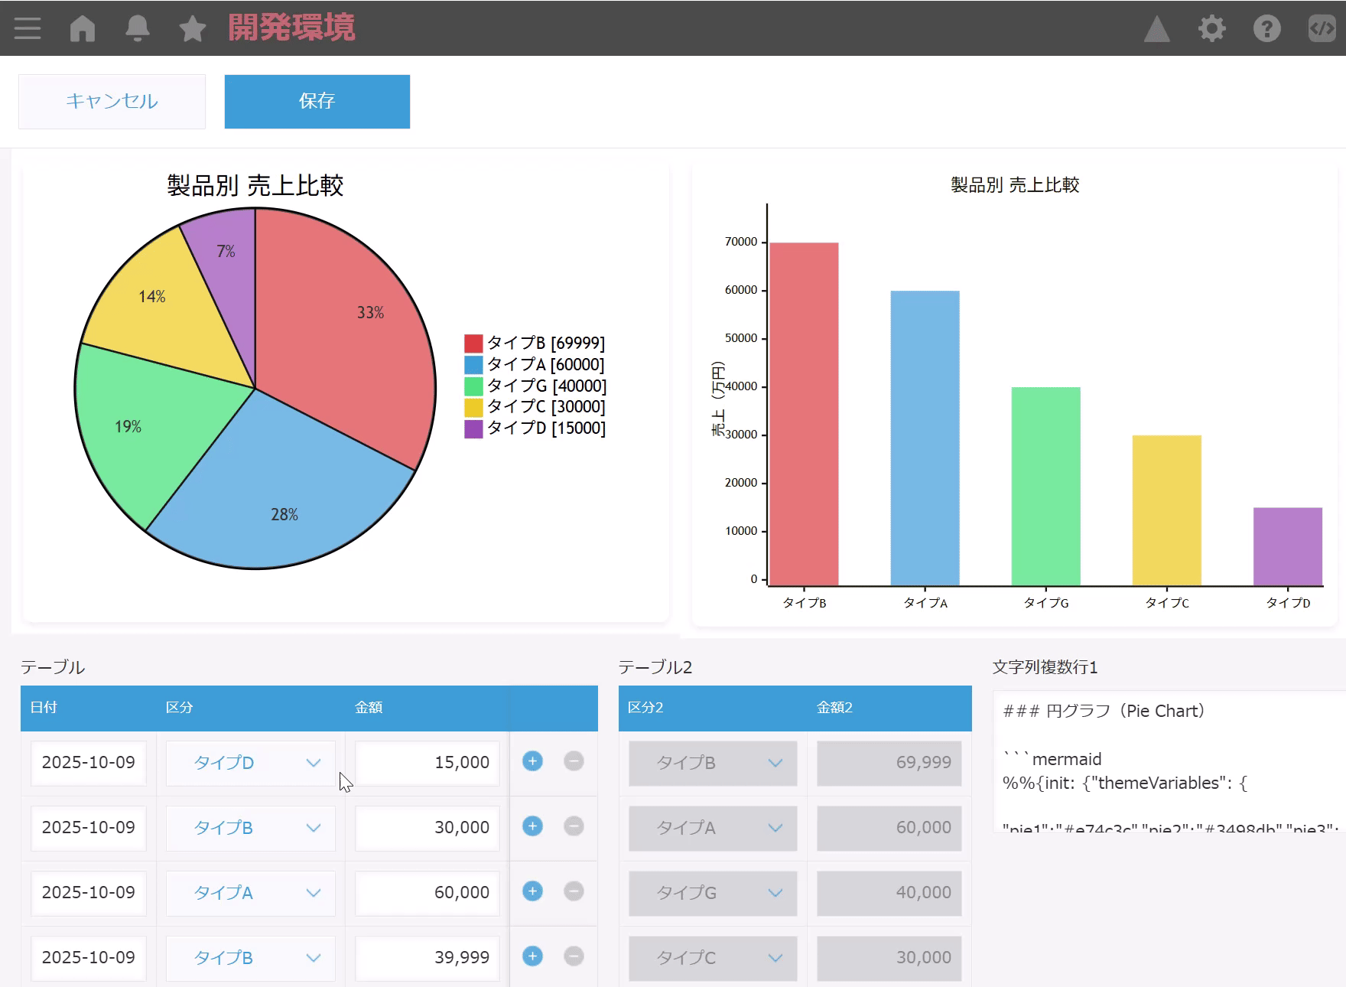Image resolution: width=1346 pixels, height=987 pixels.
Task: Add row after the 60,000 row
Action: pyautogui.click(x=532, y=891)
